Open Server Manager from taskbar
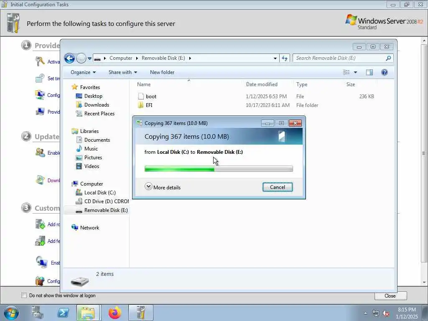Viewport: 428px width, 321px height. tap(37, 313)
